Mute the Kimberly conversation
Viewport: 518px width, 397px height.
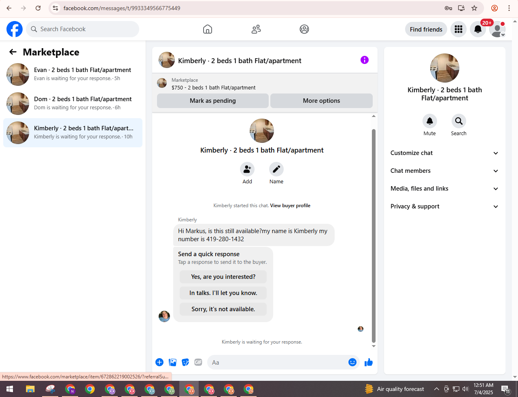coord(430,121)
